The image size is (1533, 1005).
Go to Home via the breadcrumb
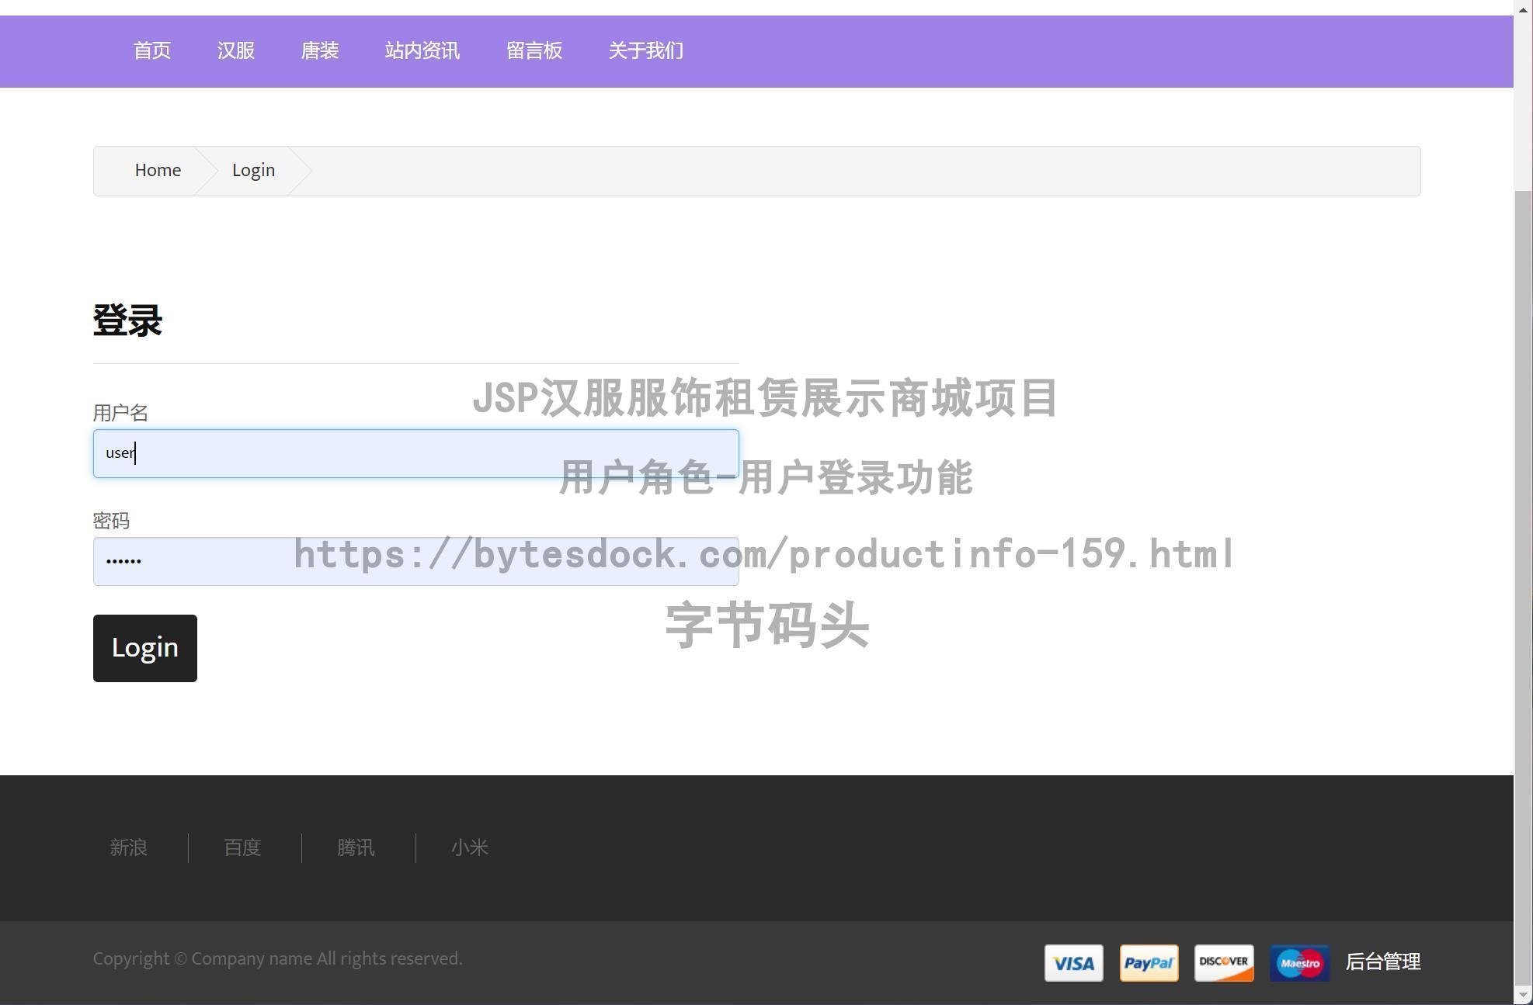tap(158, 170)
